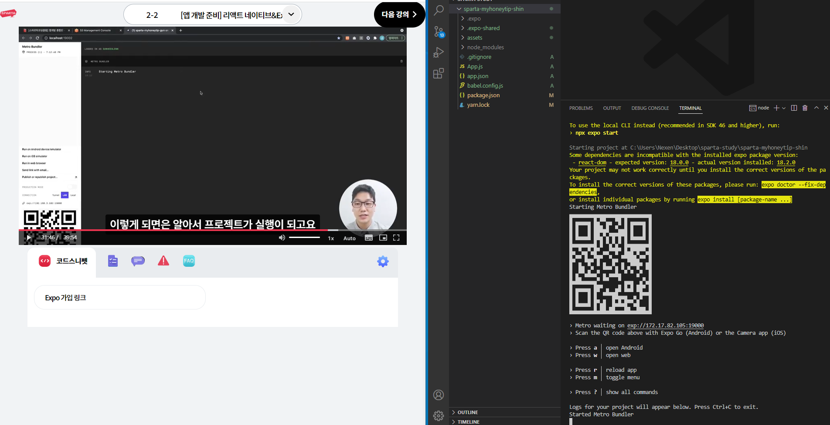The width and height of the screenshot is (830, 425).
Task: Open the blue settings gear below video
Action: (x=383, y=262)
